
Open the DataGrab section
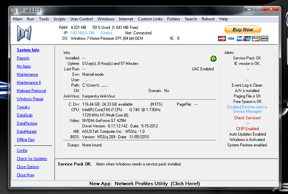click(24, 115)
